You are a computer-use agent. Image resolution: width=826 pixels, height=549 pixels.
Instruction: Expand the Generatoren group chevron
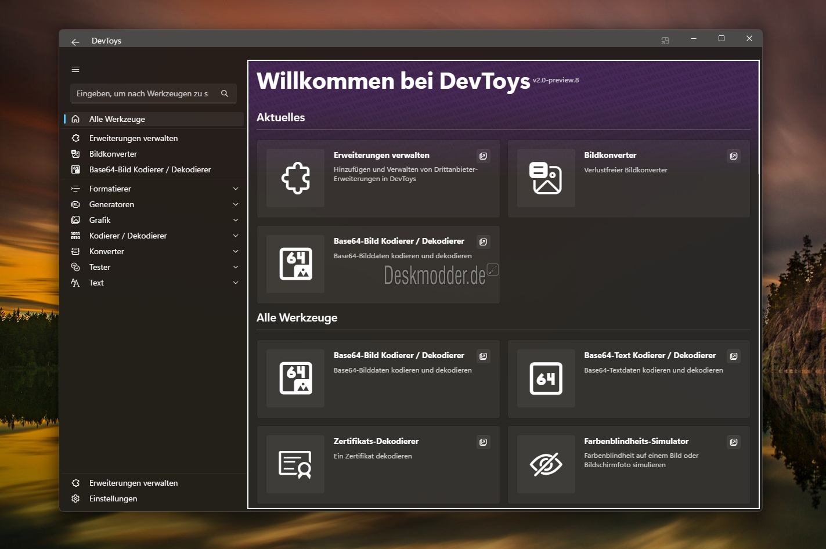point(236,204)
